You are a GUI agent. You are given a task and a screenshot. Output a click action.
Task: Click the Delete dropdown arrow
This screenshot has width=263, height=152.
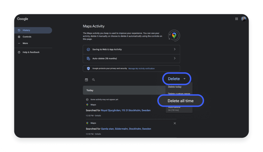pos(184,79)
